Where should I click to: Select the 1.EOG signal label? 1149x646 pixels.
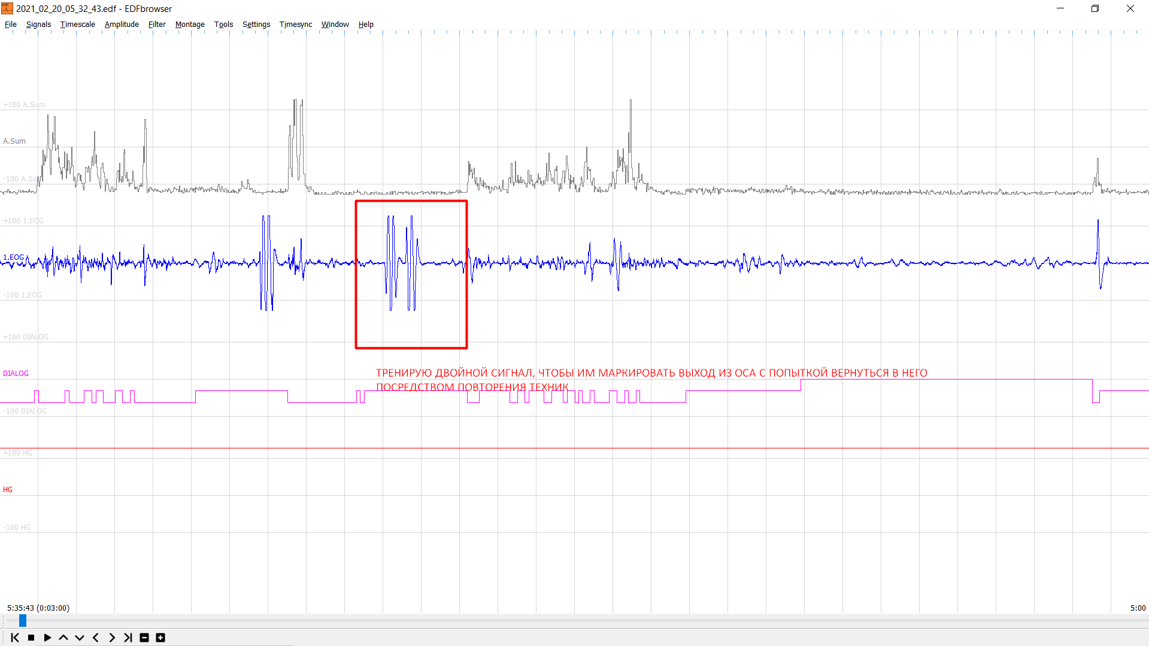click(14, 257)
